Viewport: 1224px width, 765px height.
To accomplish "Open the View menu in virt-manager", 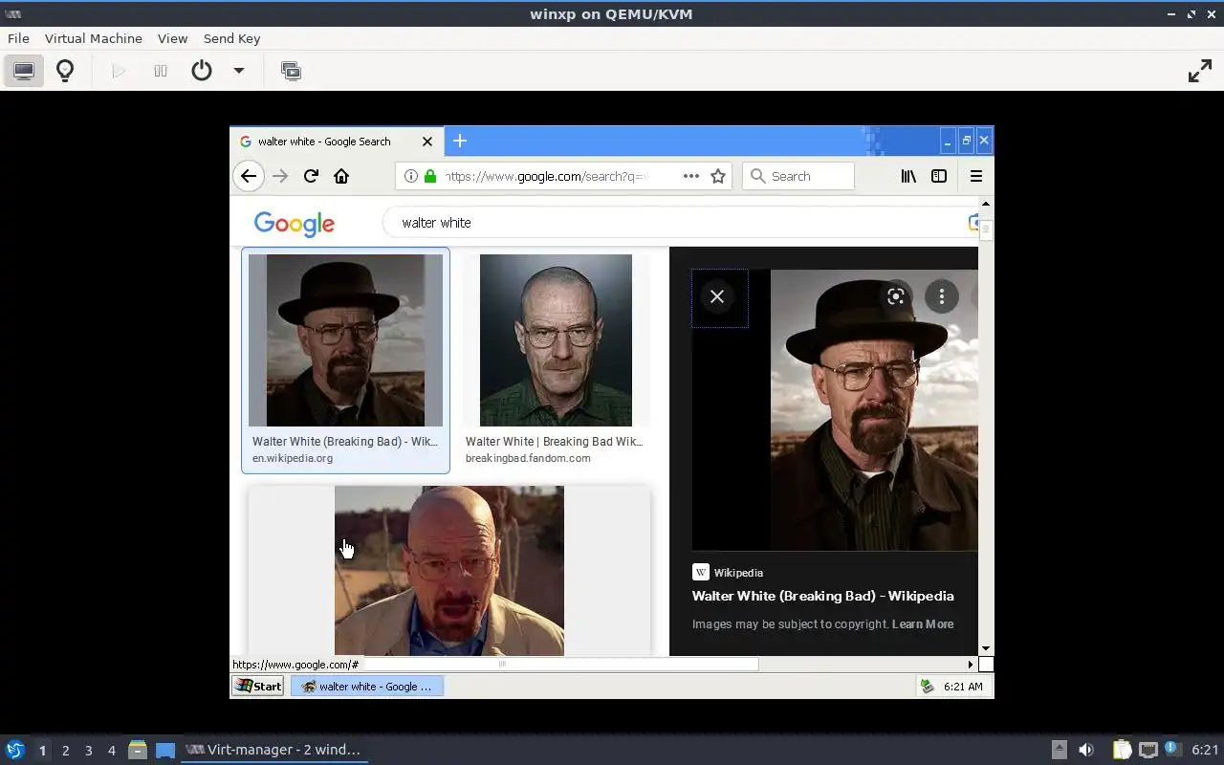I will point(172,38).
